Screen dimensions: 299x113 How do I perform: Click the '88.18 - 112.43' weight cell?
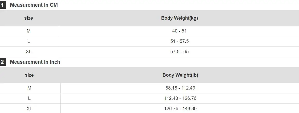tap(180, 88)
